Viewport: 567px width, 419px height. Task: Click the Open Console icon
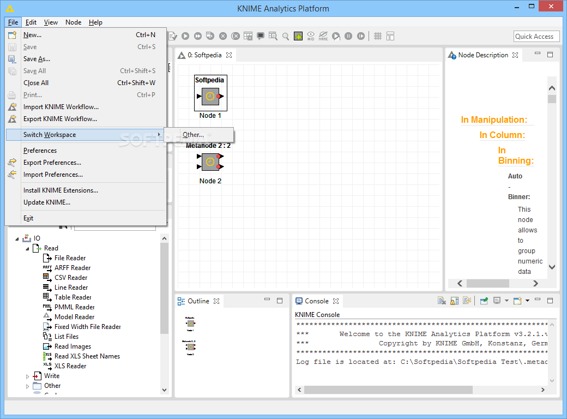[517, 301]
